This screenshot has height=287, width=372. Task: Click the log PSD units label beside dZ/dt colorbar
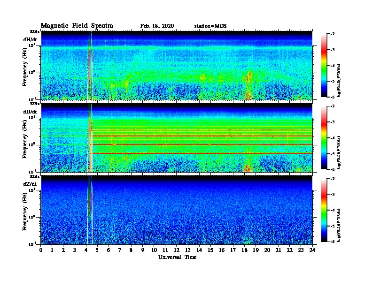click(339, 225)
